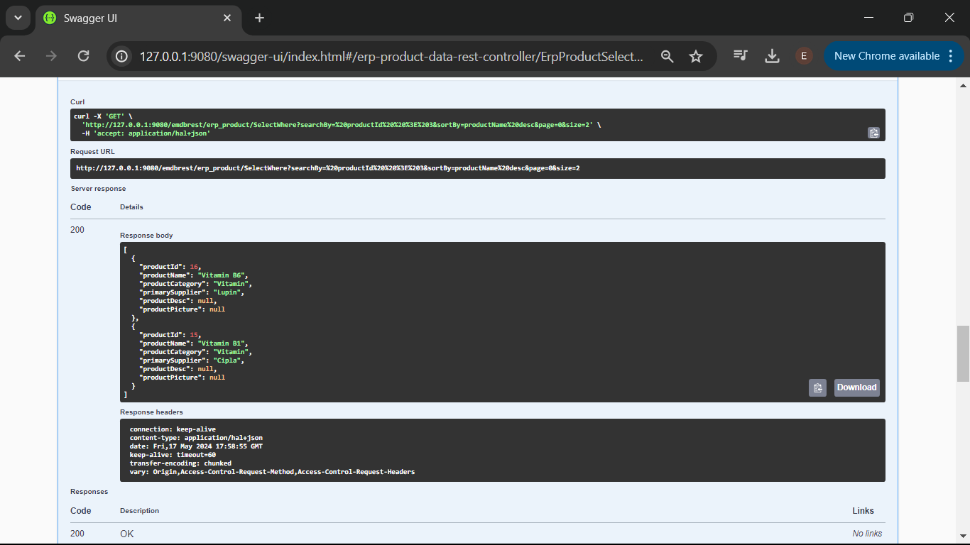Restore down the Chrome window
This screenshot has width=970, height=545.
(909, 18)
